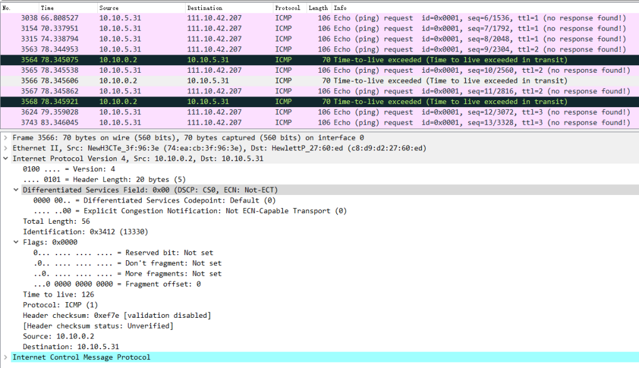Click the Info column header
639x368 pixels.
tap(485, 8)
